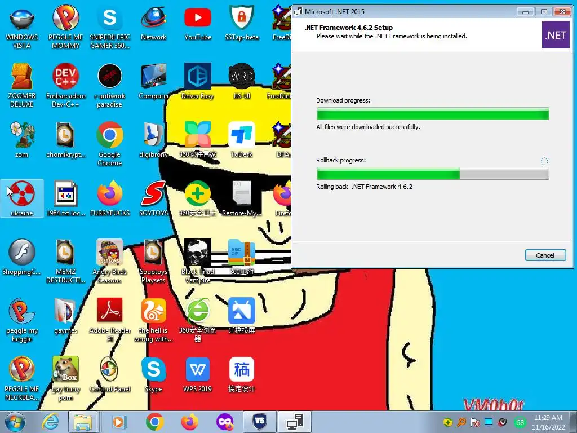Switch to the .NET setup taskbar button
Image resolution: width=577 pixels, height=433 pixels.
[x=295, y=422]
